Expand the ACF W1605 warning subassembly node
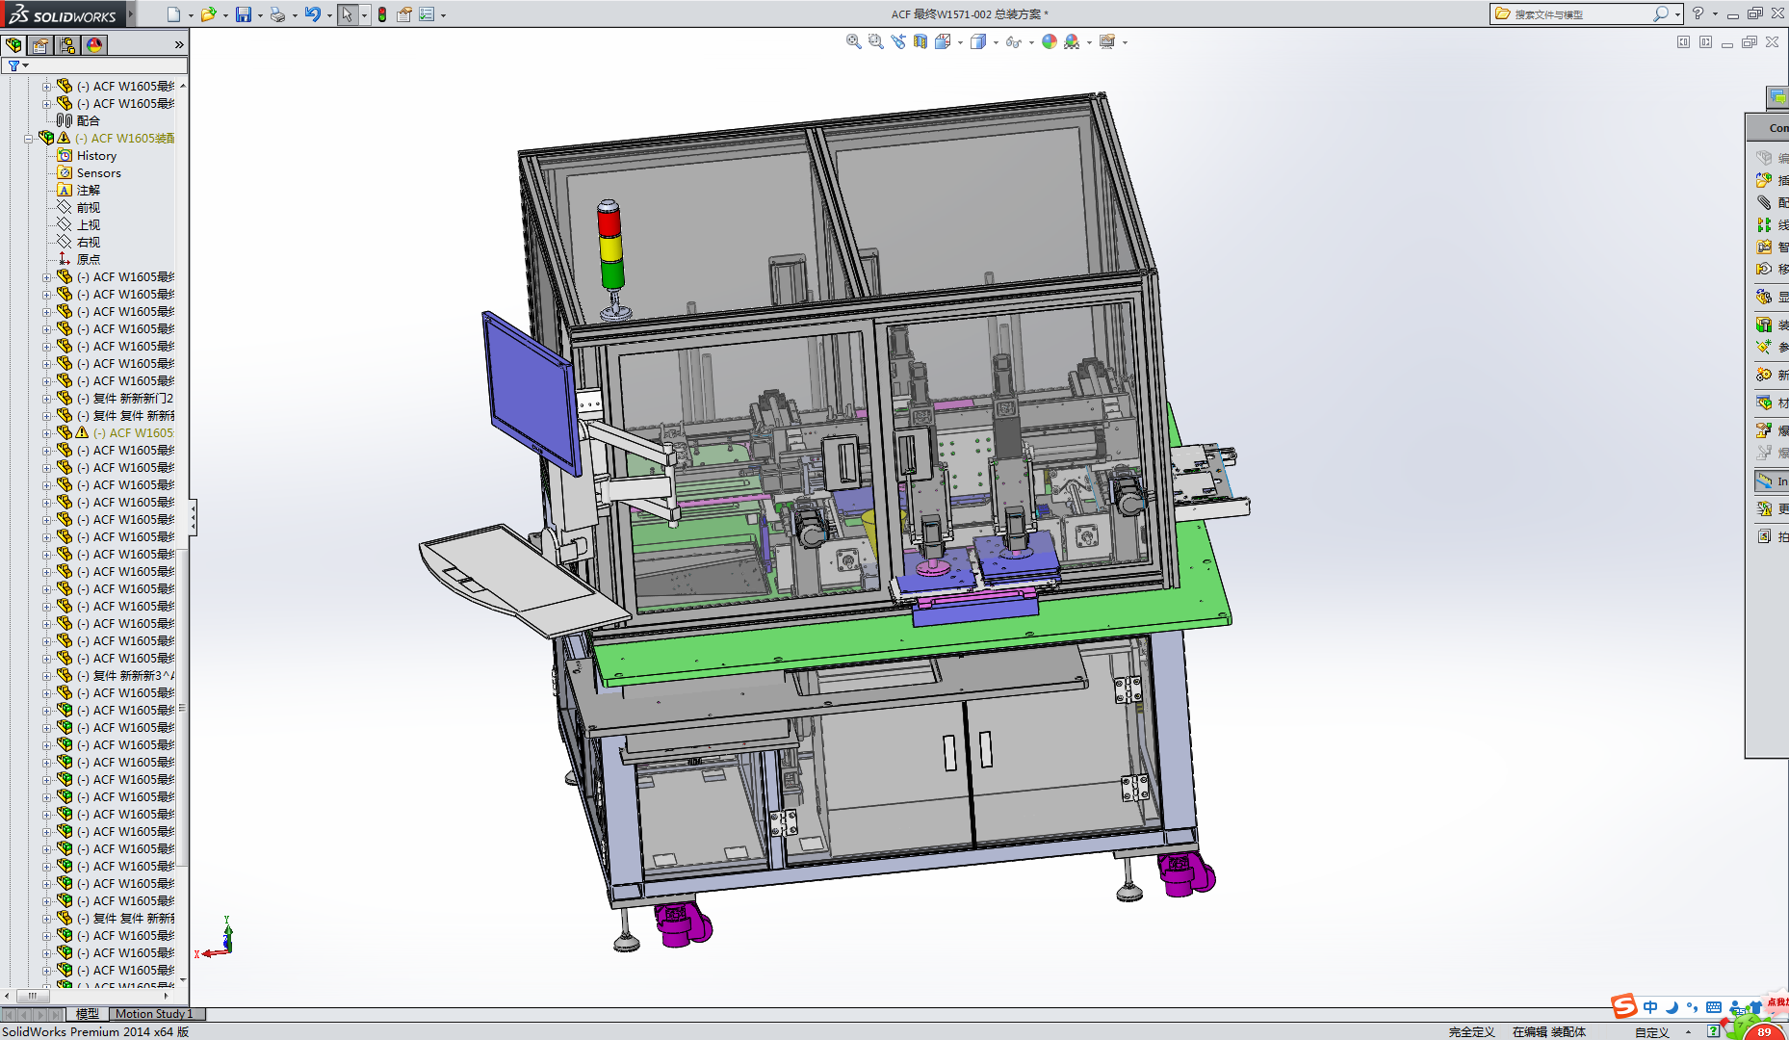Viewport: 1789px width, 1040px height. tap(46, 433)
